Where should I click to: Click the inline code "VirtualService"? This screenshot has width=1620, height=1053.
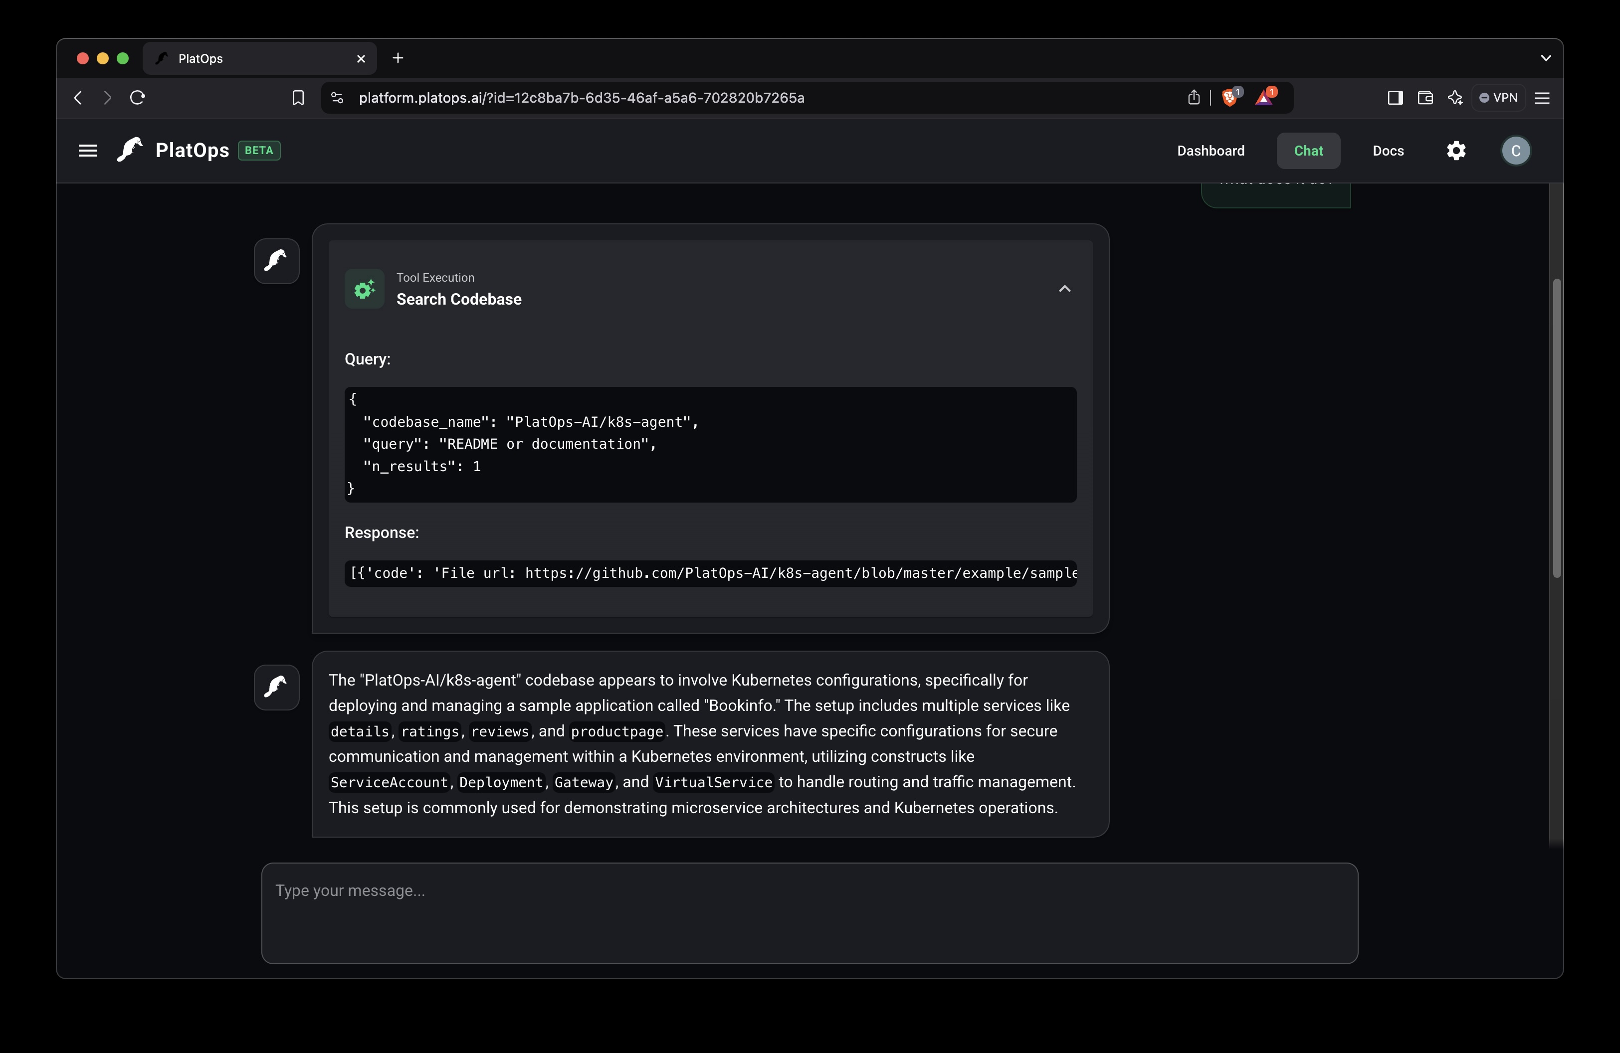[713, 782]
